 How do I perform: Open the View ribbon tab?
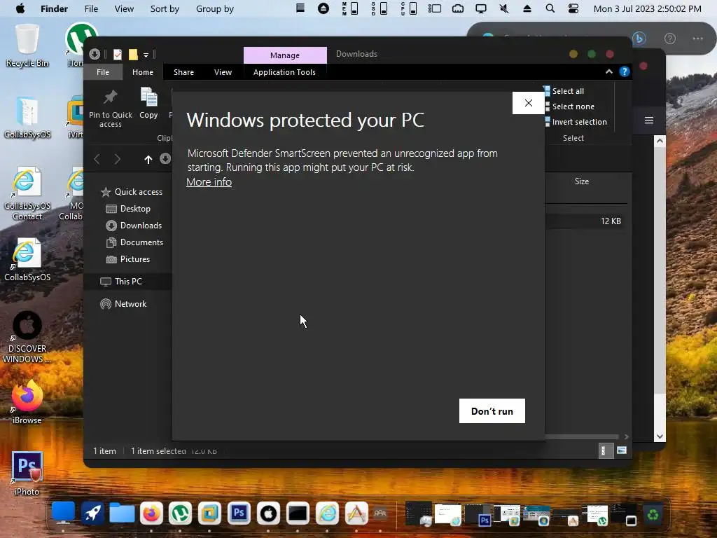pyautogui.click(x=223, y=72)
